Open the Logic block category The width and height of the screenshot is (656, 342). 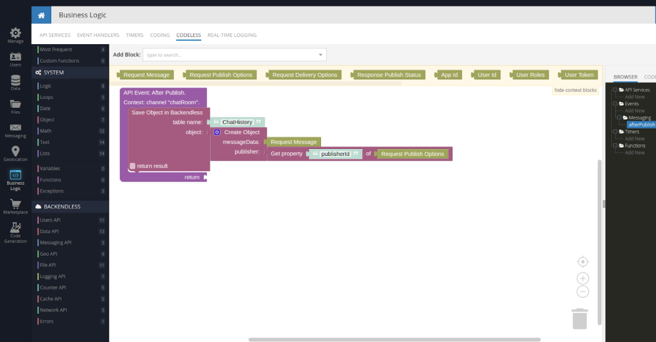tap(70, 86)
